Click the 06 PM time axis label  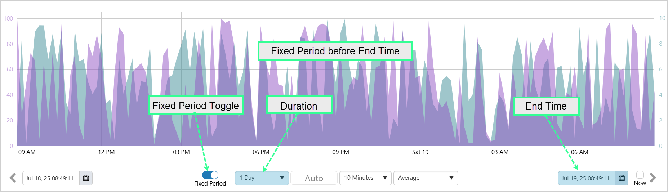click(261, 152)
